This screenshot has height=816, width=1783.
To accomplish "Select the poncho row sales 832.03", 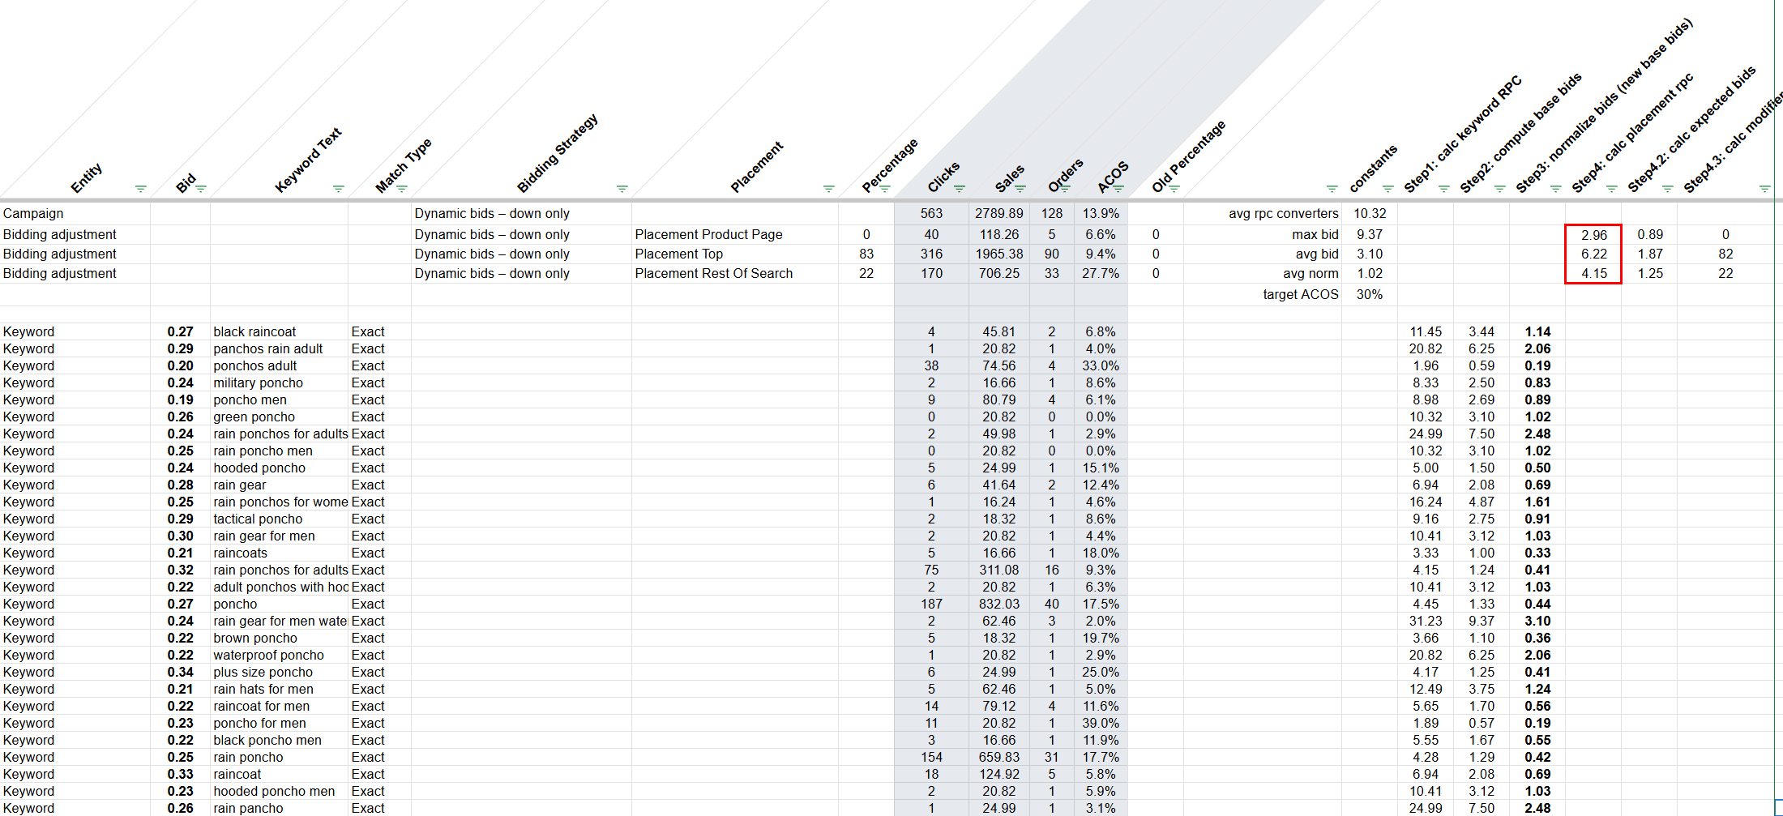I will 999,604.
